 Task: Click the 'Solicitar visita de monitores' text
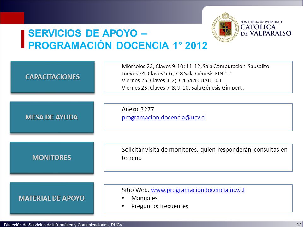tap(205, 154)
